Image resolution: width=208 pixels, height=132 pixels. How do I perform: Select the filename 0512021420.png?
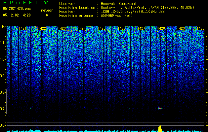tap(17, 9)
